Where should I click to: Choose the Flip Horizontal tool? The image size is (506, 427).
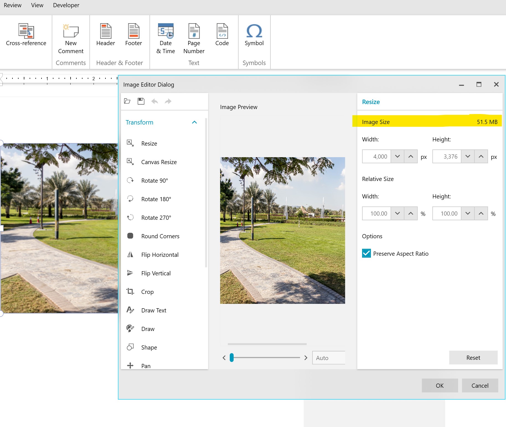[159, 255]
